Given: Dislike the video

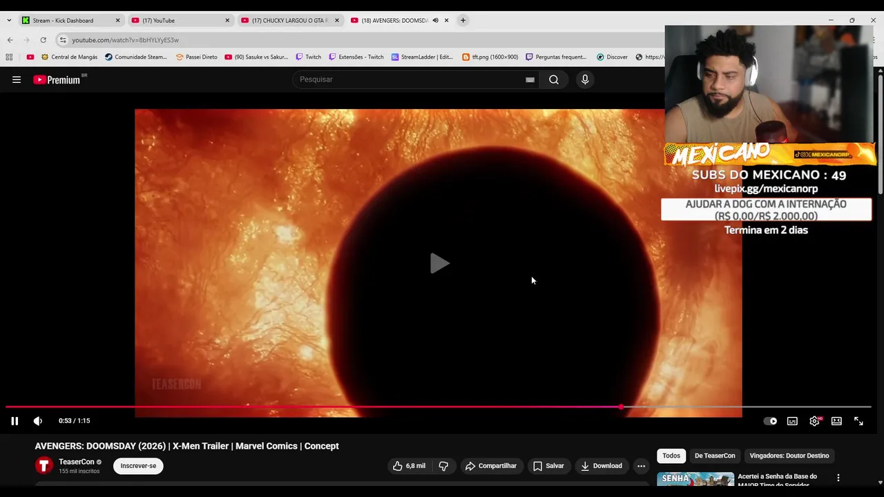Looking at the screenshot, I should coord(443,466).
